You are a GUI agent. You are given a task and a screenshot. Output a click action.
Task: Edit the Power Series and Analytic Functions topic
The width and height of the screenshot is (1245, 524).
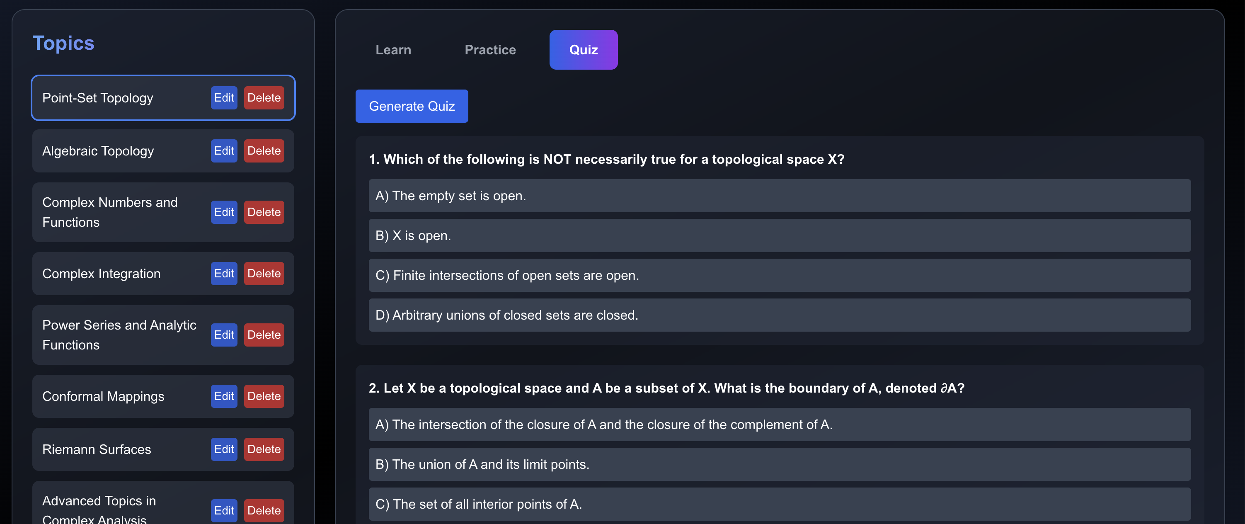click(x=224, y=335)
